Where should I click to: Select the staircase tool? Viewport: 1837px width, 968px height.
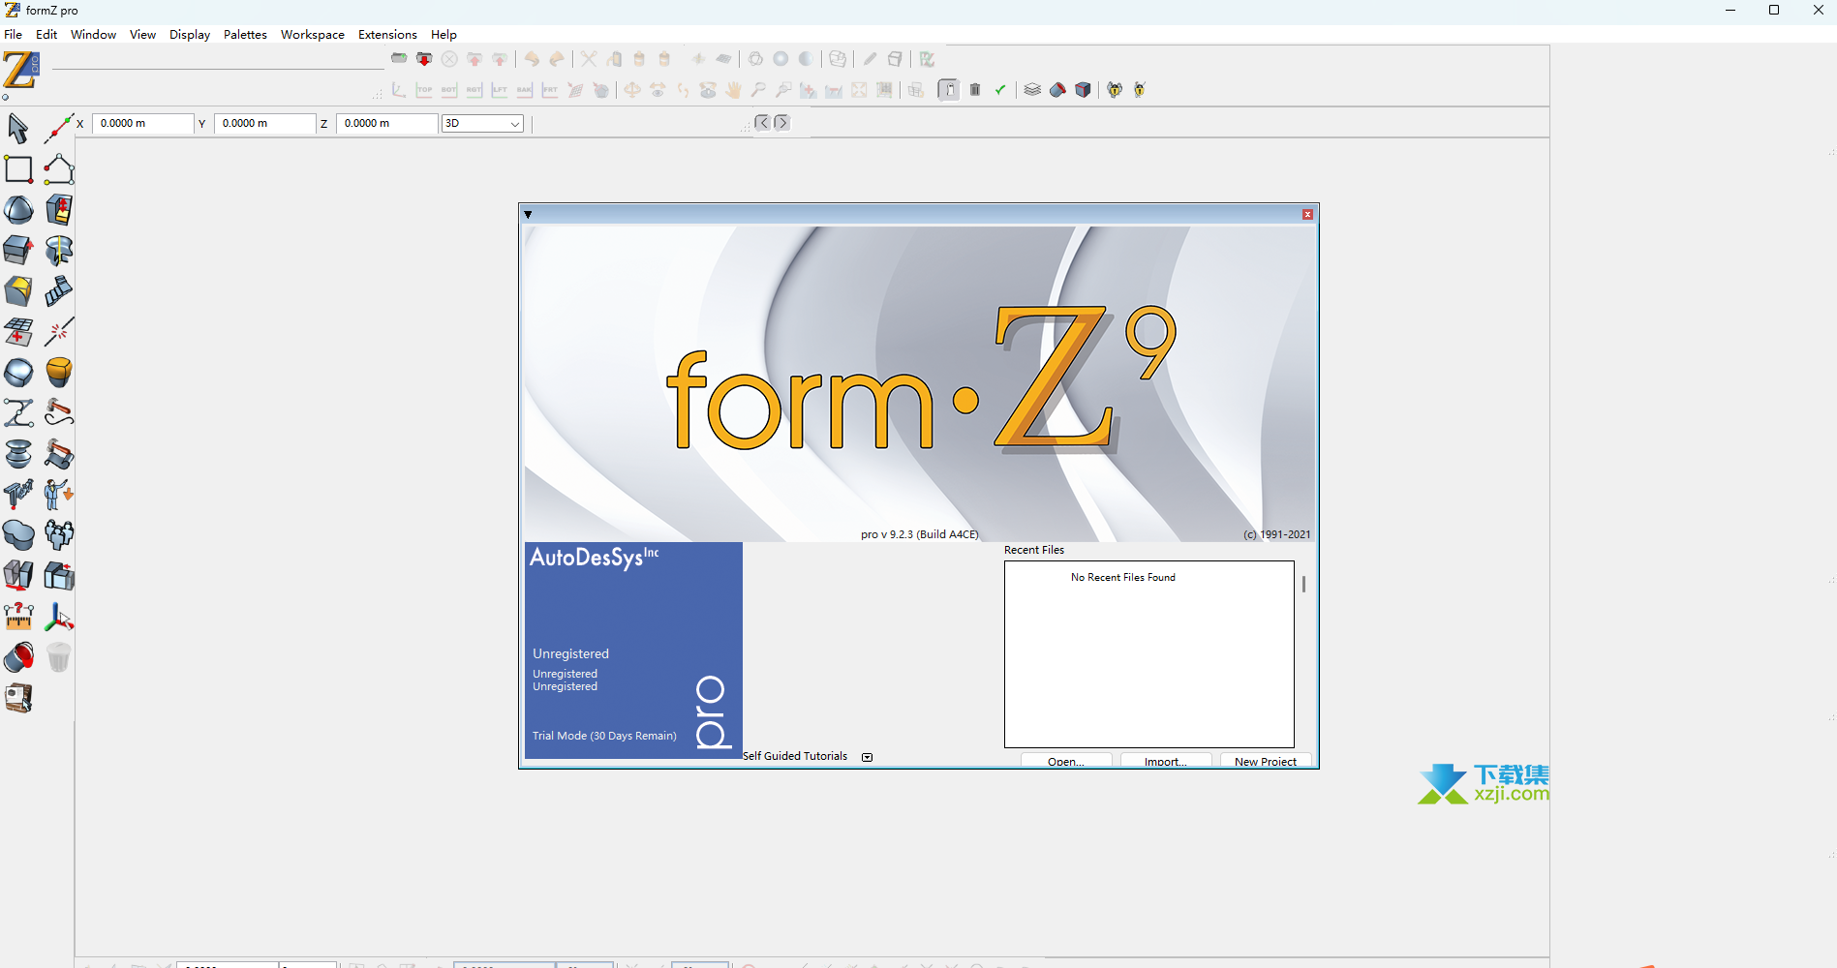(59, 290)
